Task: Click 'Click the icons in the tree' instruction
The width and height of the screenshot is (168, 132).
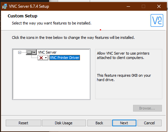Action: click(x=73, y=38)
